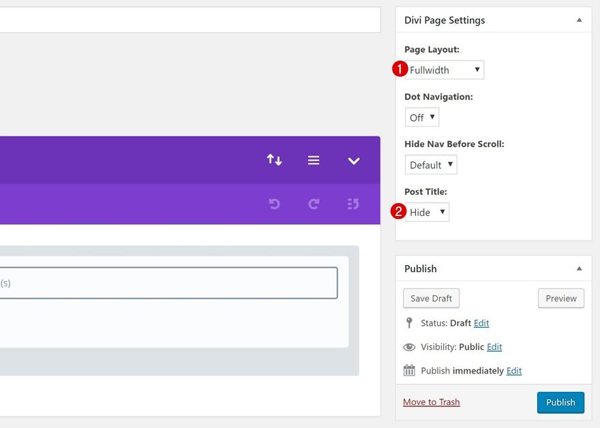Click the eye icon next to Visibility

click(409, 347)
